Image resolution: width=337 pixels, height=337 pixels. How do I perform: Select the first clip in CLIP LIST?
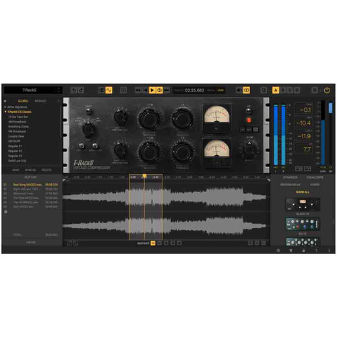[30, 185]
